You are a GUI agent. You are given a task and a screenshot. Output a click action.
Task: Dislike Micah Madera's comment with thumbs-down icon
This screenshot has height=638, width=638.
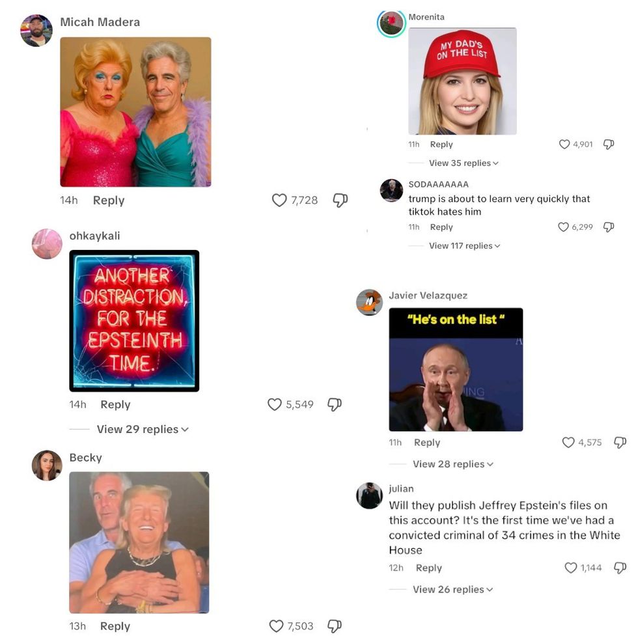coord(340,201)
